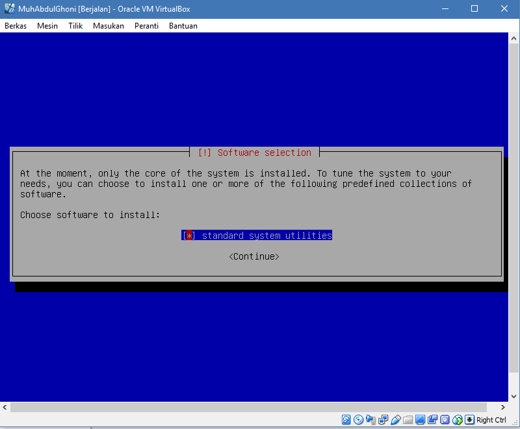Click the vertical scrollbar thumb
The width and height of the screenshot is (520, 429).
pyautogui.click(x=513, y=208)
